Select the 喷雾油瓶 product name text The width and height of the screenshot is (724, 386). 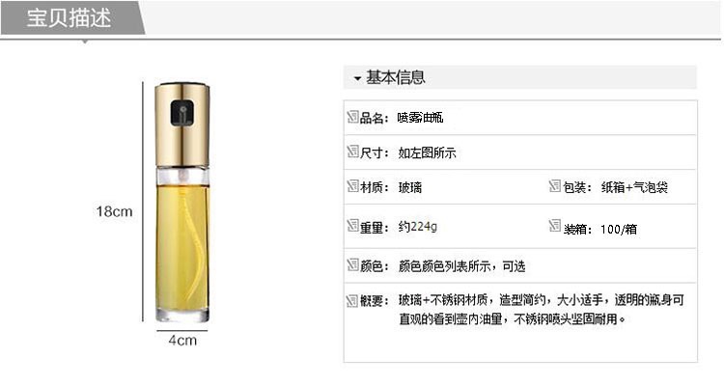coord(420,118)
